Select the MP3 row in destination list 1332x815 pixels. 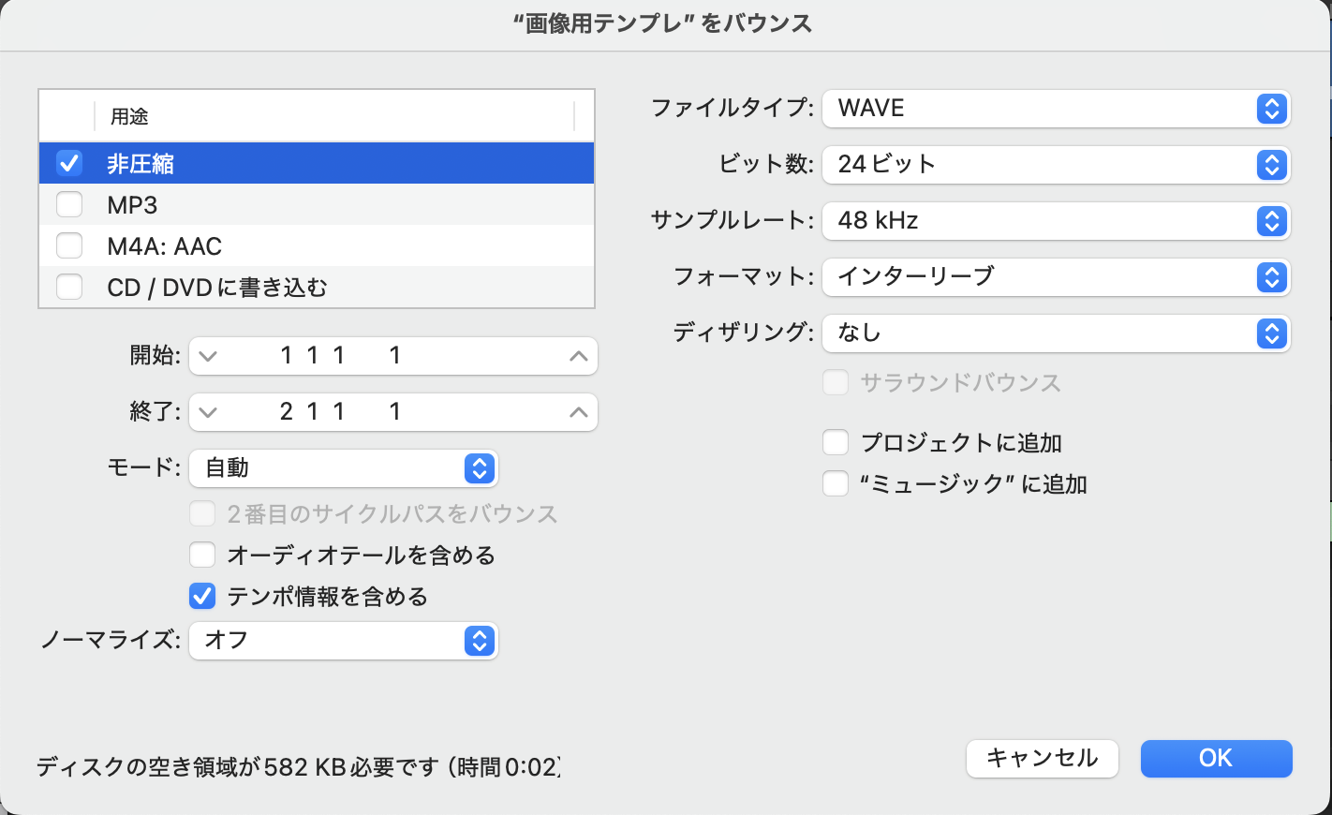click(317, 204)
